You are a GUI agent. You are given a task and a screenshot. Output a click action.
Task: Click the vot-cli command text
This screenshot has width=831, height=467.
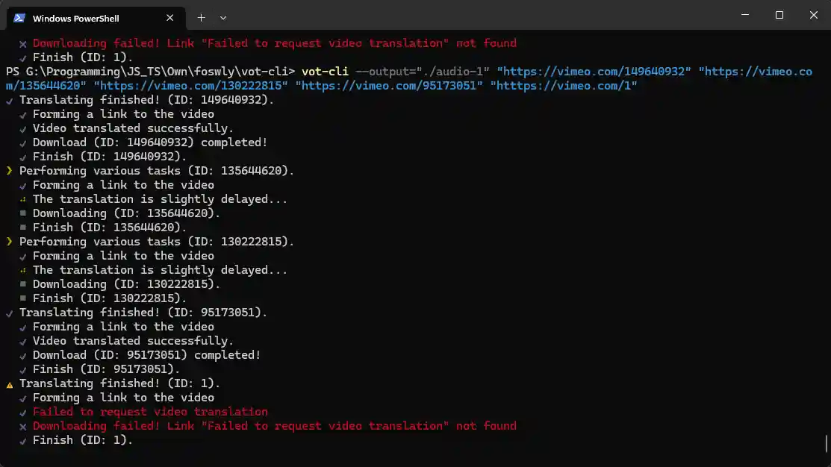coord(325,72)
